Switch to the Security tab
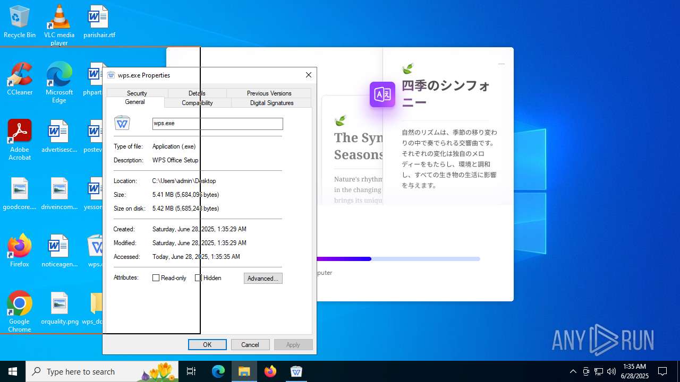 tap(137, 93)
